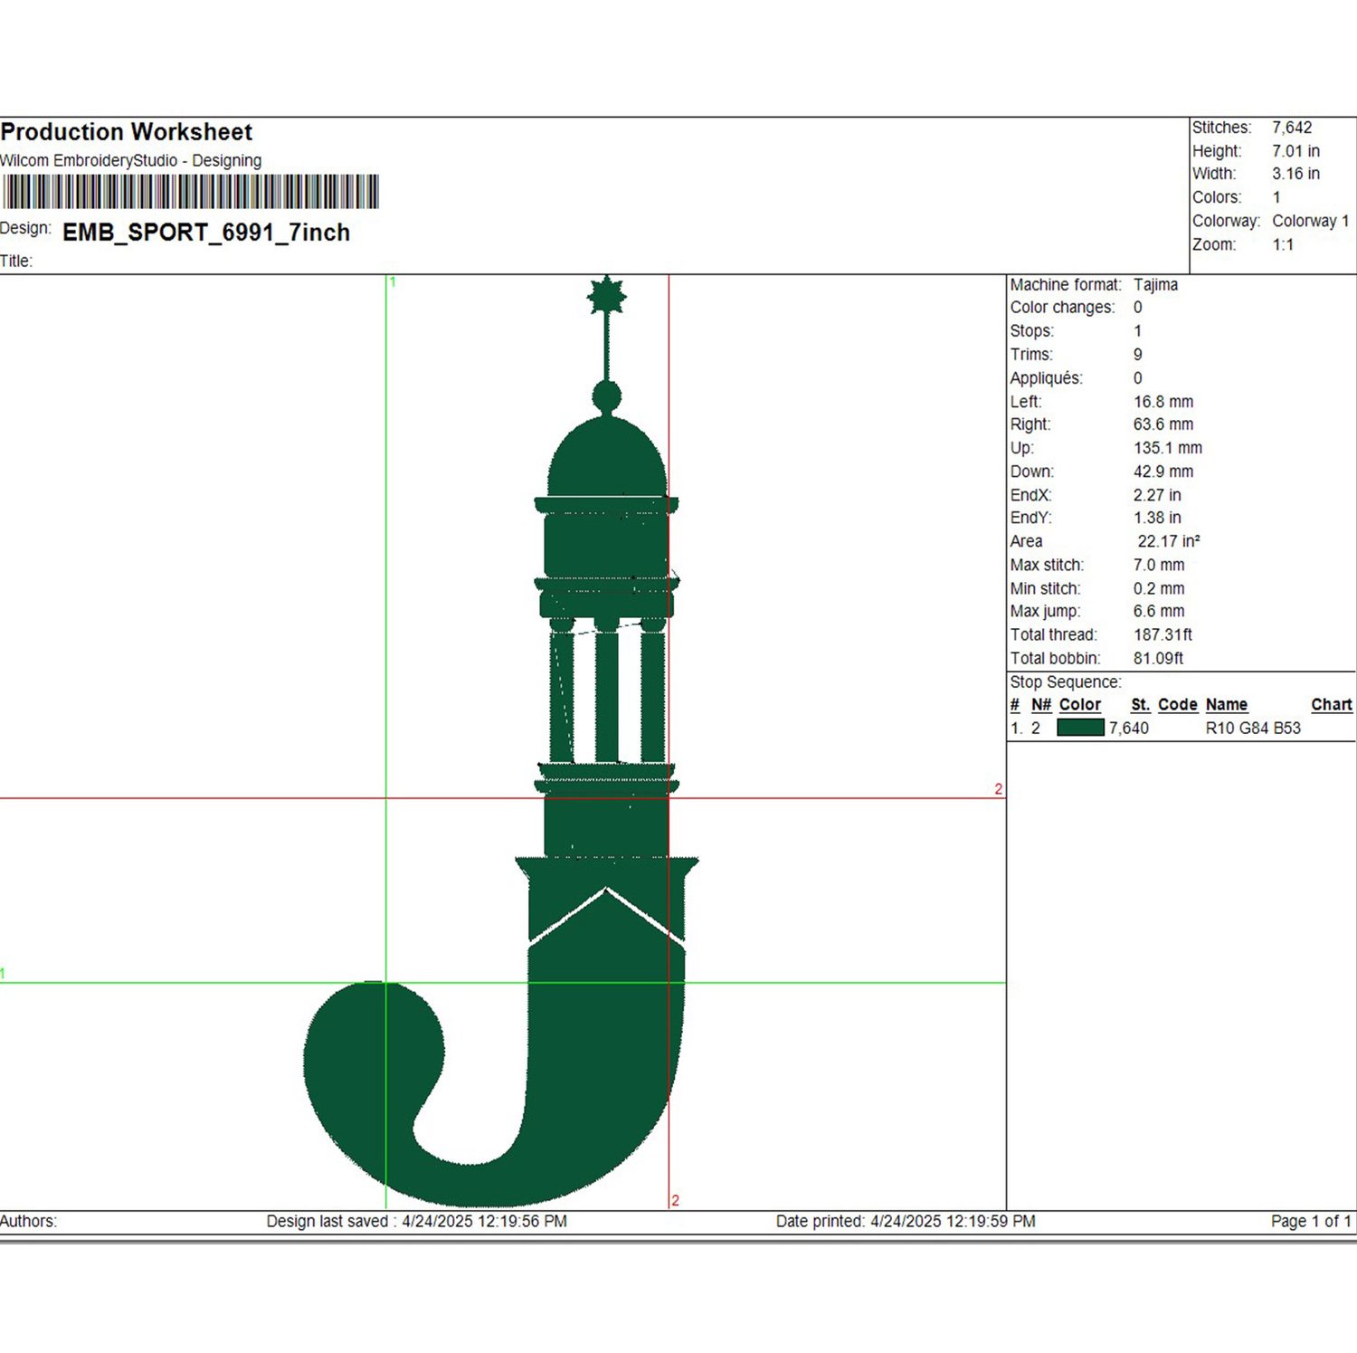
Task: Click the Total thread value '187.31ft'
Action: [1162, 635]
